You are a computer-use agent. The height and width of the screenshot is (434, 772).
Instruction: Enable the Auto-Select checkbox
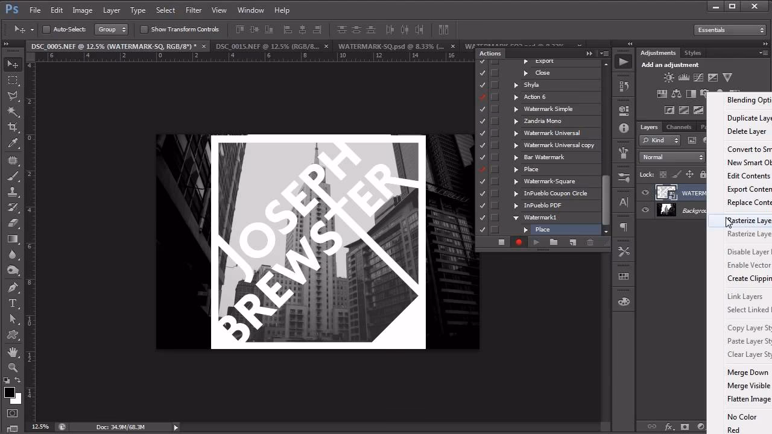[x=46, y=29]
